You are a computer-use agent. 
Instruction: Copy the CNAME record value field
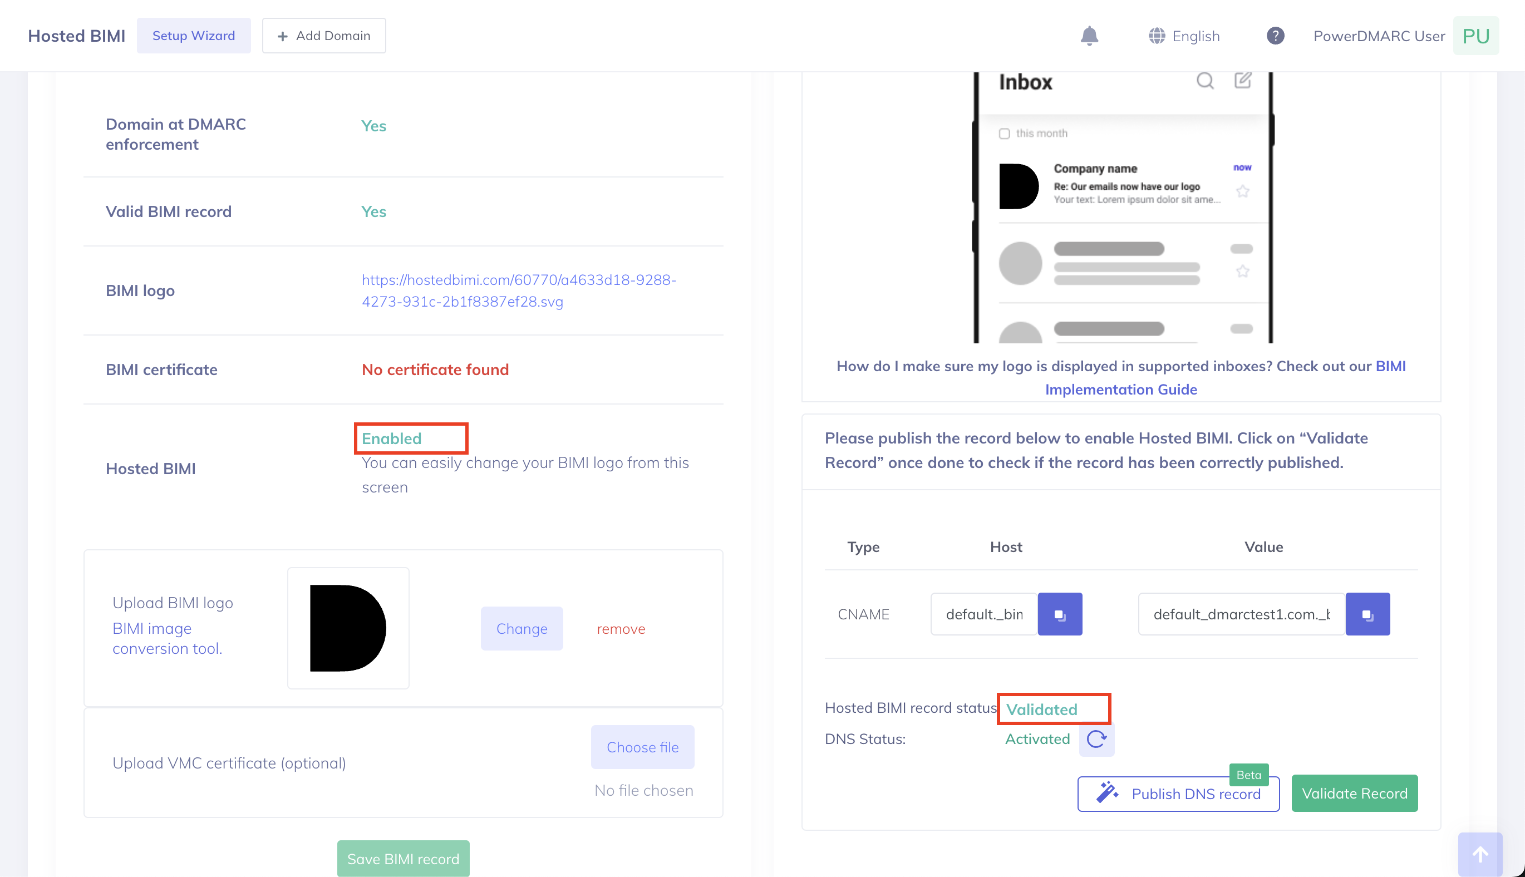click(1367, 614)
